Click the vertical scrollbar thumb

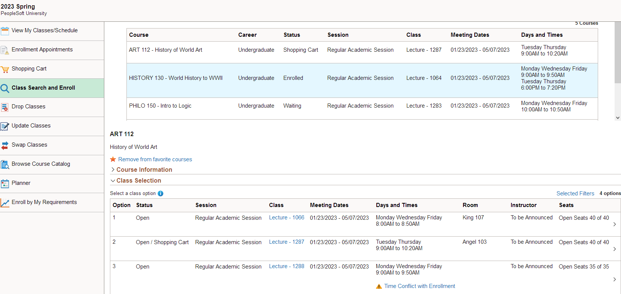(618, 52)
